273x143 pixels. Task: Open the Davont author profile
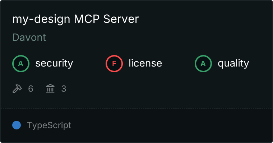coord(29,37)
